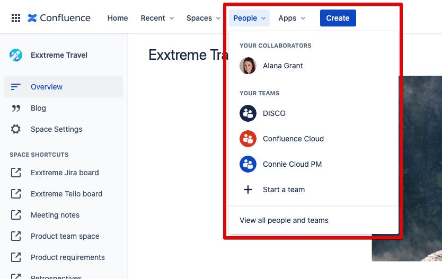The height and width of the screenshot is (279, 442).
Task: Click the external-link icon beside Product team space
Action: (16, 236)
